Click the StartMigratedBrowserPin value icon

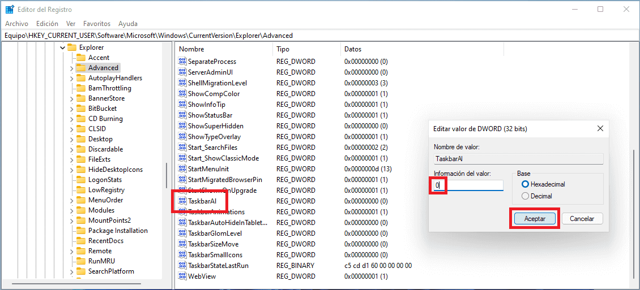tap(182, 179)
